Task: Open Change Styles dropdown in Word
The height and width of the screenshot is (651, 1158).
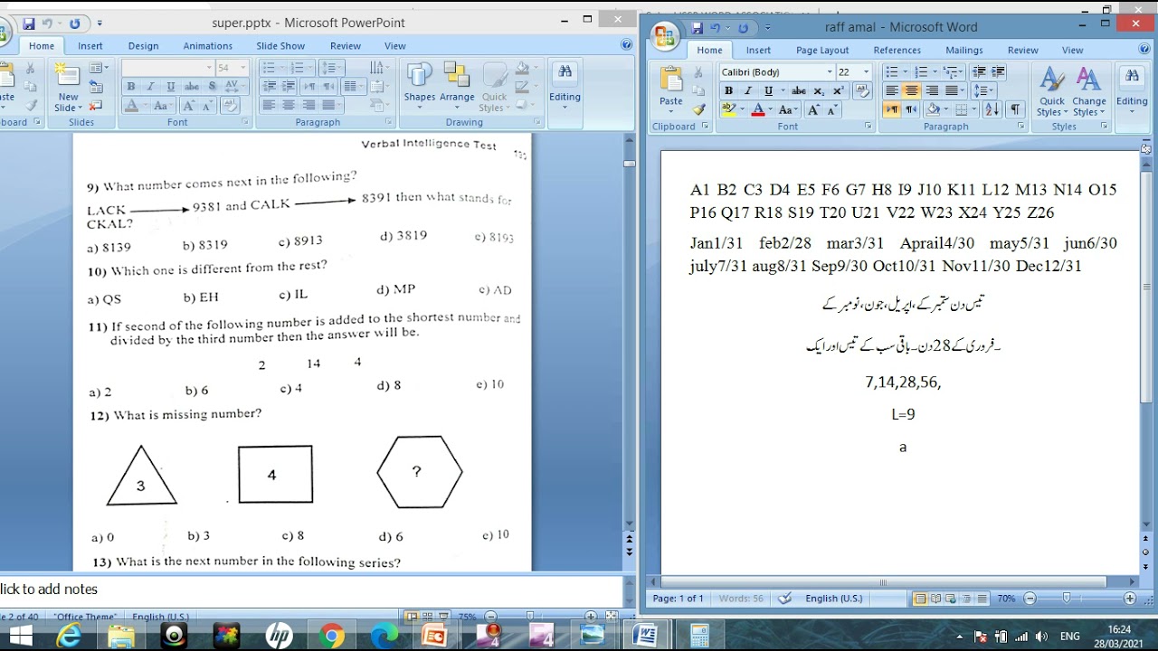Action: pyautogui.click(x=1089, y=90)
